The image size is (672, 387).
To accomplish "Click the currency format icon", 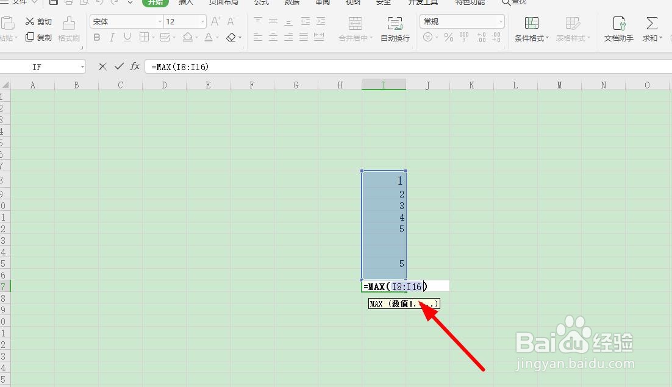I will click(x=427, y=37).
